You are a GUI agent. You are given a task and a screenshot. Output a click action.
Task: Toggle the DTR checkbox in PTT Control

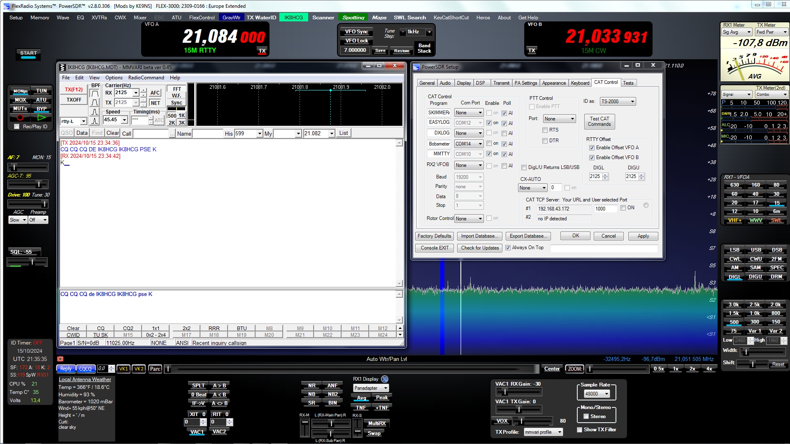click(545, 141)
